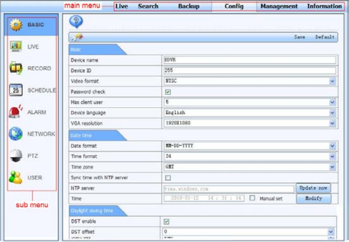Click the tools icon in the Save toolbar
Image resolution: width=349 pixels, height=242 pixels.
coord(78,37)
